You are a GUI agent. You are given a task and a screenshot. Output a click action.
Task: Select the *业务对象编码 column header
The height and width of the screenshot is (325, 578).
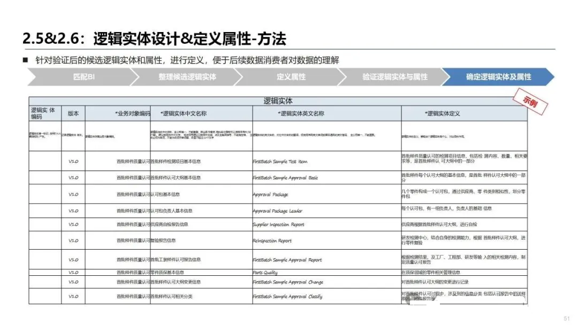(132, 113)
